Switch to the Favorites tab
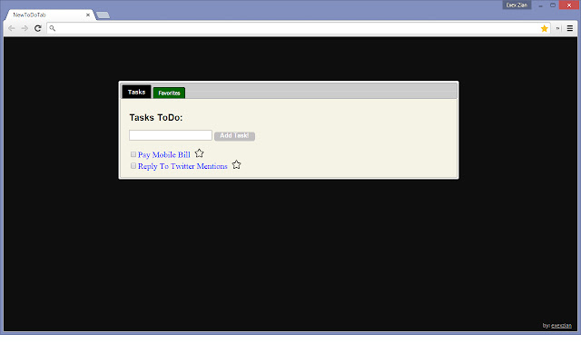The image size is (581, 363). [169, 93]
